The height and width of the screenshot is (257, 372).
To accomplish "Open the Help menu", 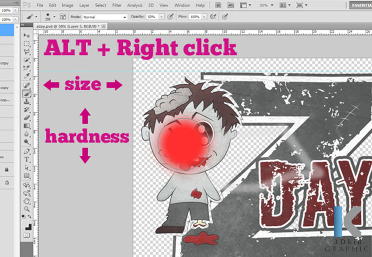I will point(200,5).
